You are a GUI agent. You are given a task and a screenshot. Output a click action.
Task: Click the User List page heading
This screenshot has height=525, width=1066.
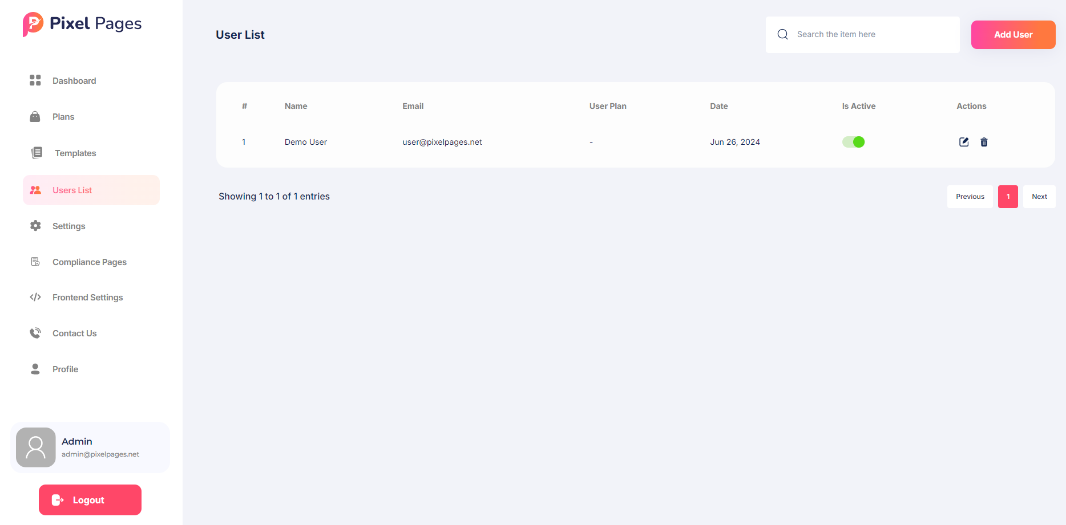pos(240,35)
